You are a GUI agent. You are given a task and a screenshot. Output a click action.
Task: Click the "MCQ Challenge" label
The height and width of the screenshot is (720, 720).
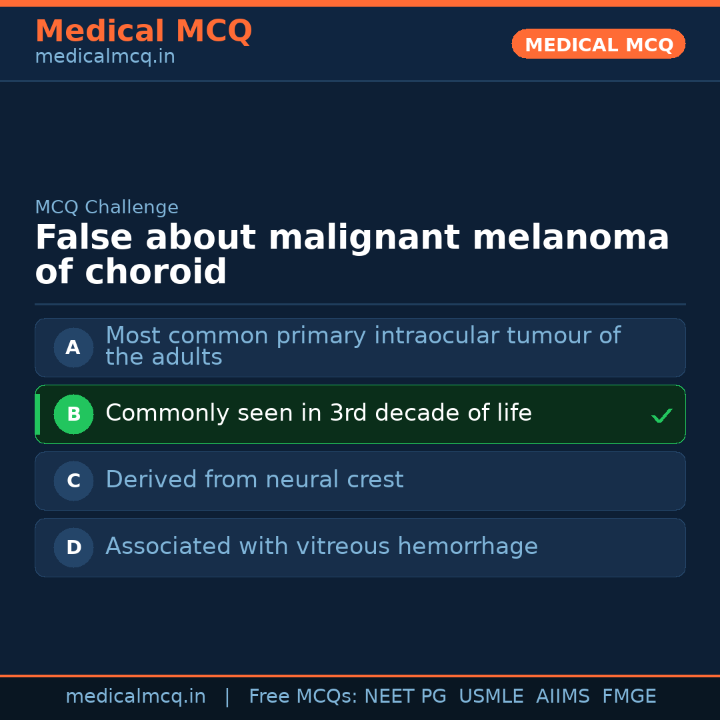click(x=107, y=207)
